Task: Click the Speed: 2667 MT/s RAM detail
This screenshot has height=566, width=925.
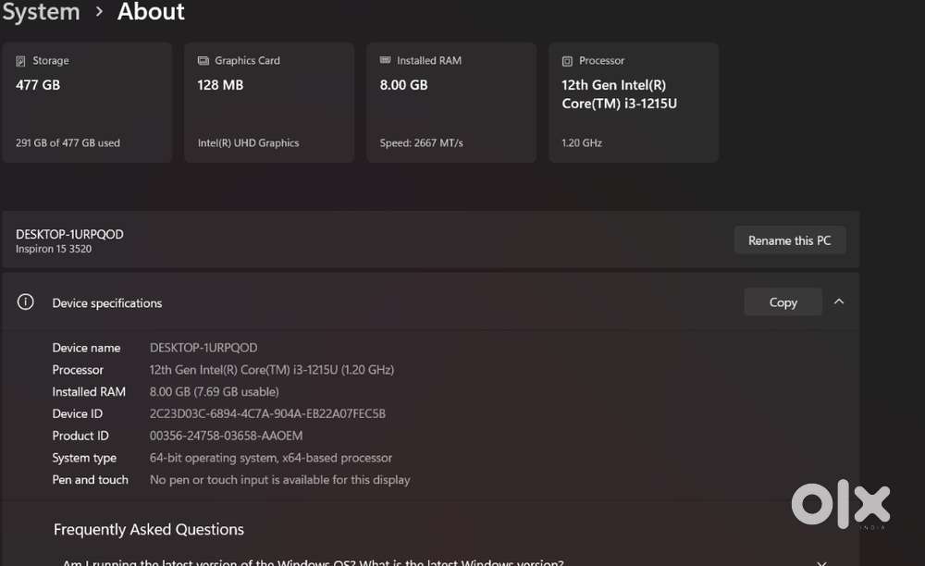Action: (421, 143)
